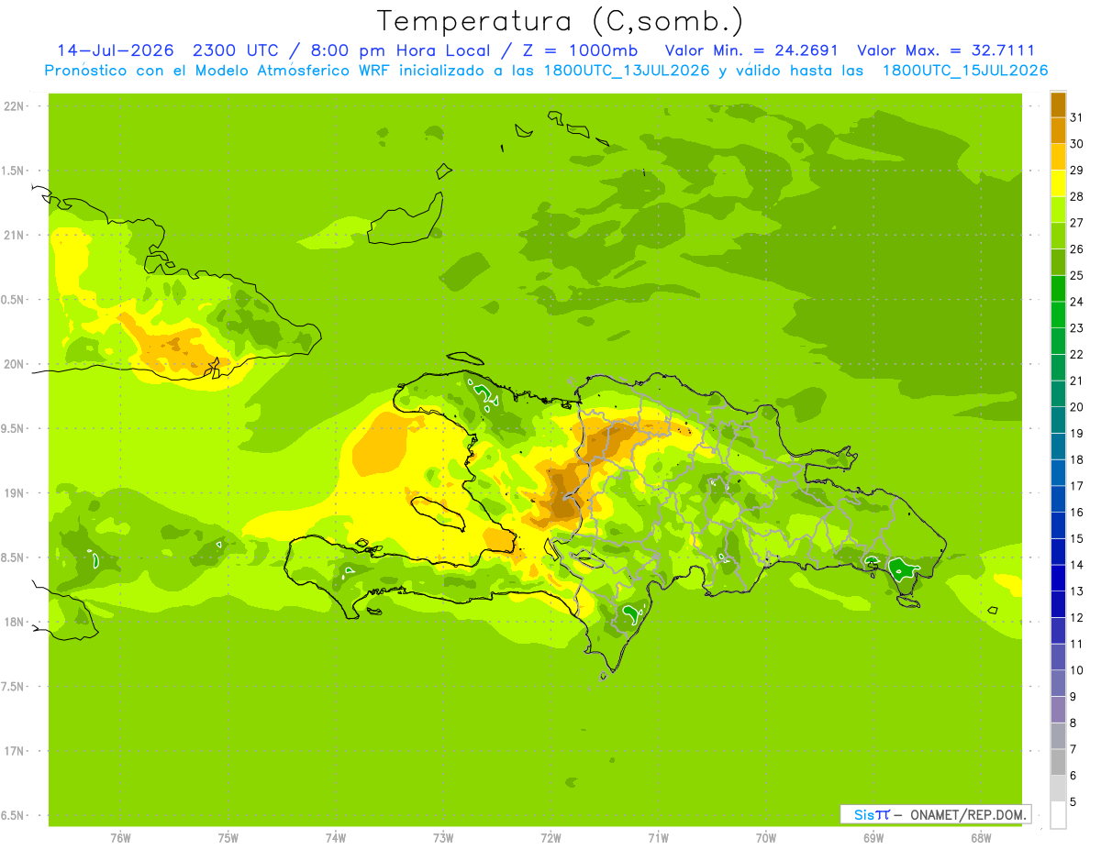Screen dimensions: 1101x850
Task: Click the colour scale value '9'
Action: coord(1074,697)
